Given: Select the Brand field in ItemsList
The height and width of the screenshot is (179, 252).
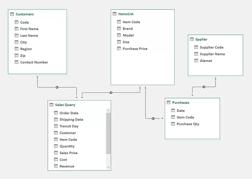Looking at the screenshot, I should click(x=127, y=29).
